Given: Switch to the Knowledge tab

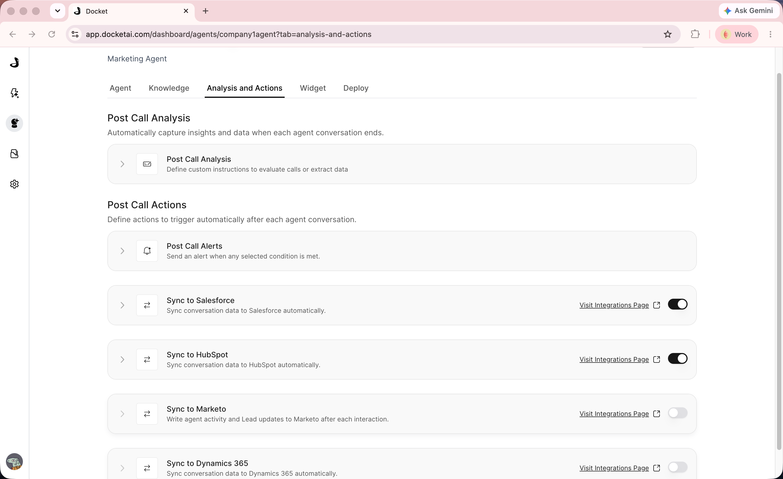Looking at the screenshot, I should point(169,88).
